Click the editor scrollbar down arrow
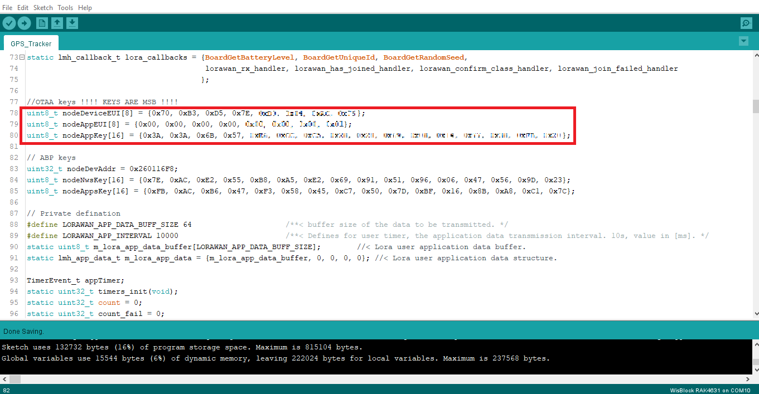759x394 pixels. [755, 315]
